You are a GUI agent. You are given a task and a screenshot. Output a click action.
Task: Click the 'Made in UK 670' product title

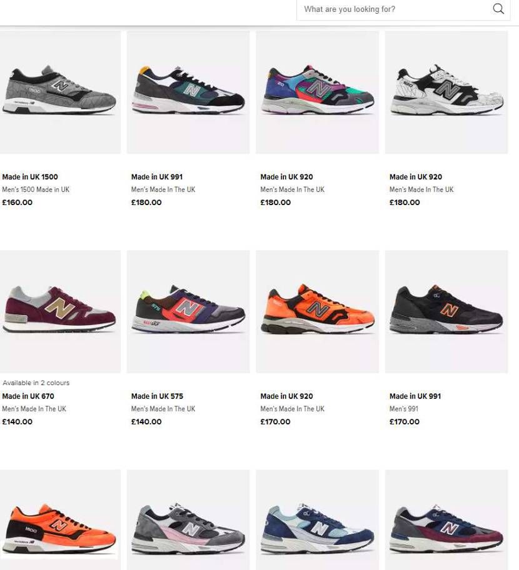[28, 396]
